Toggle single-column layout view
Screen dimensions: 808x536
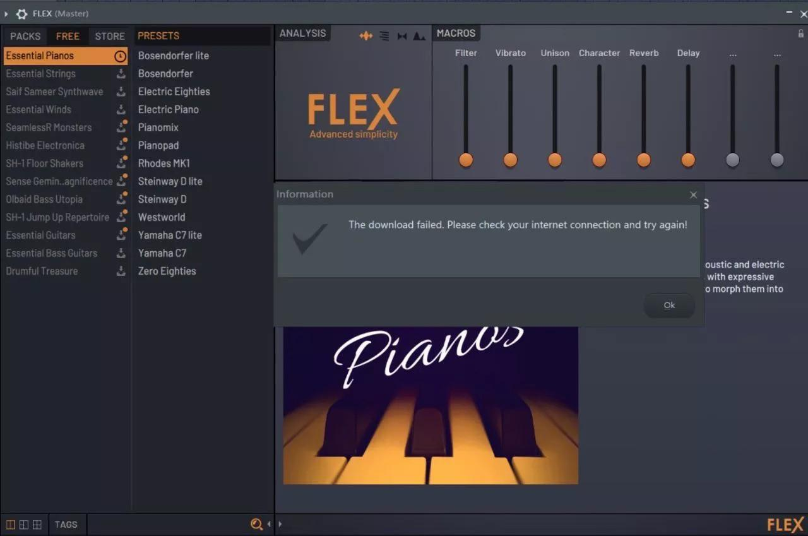[10, 525]
